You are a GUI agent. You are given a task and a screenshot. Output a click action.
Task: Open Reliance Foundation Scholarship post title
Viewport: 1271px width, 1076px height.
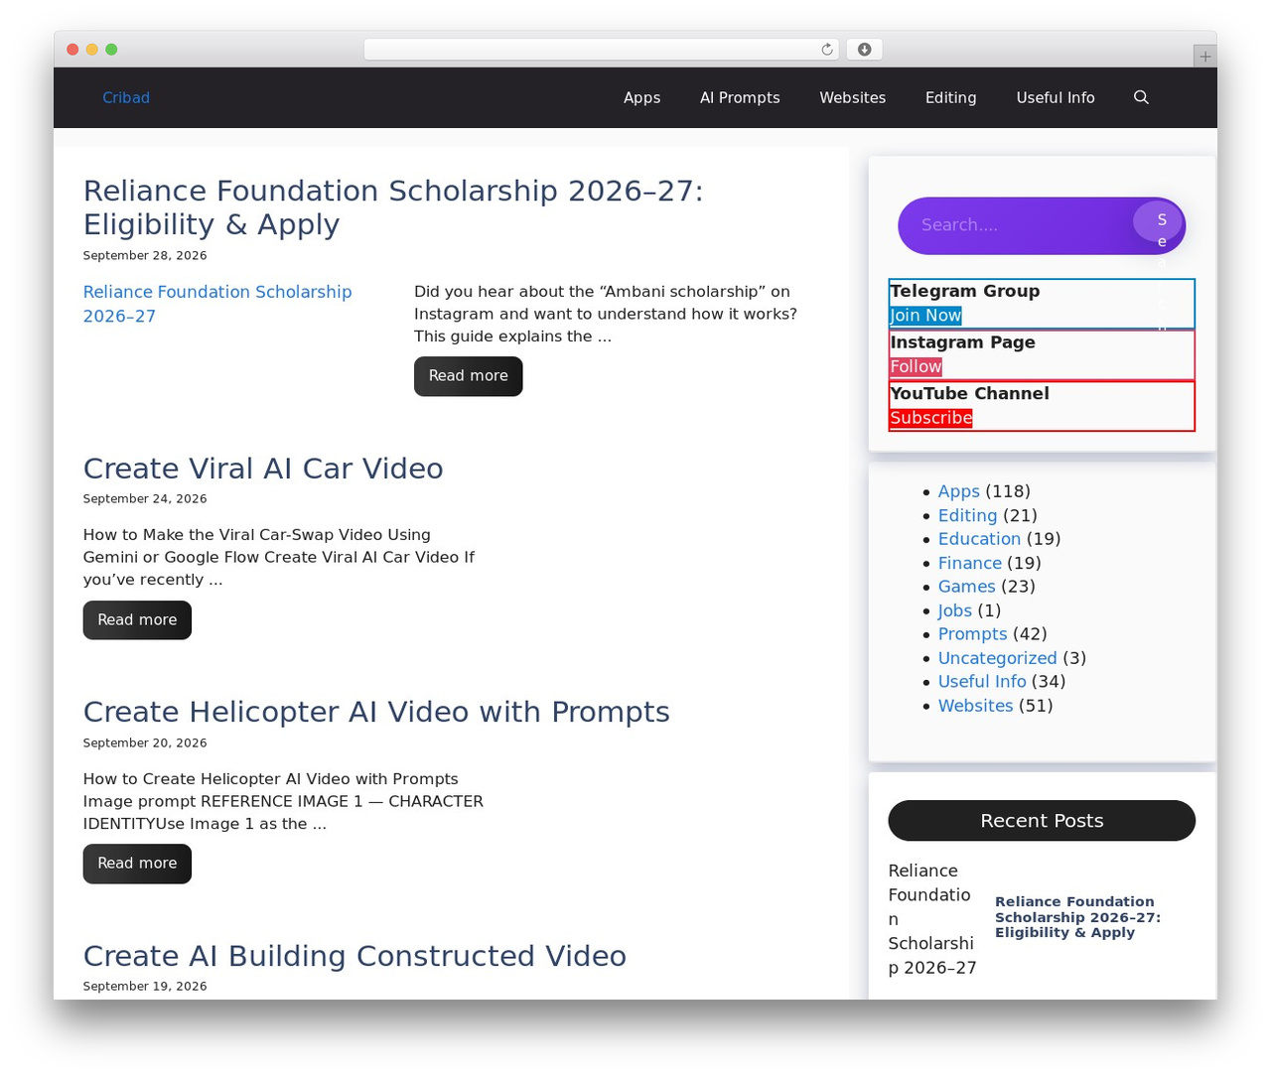393,207
